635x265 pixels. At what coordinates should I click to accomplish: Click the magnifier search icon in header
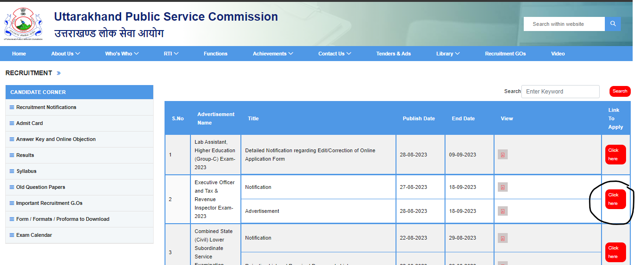613,24
